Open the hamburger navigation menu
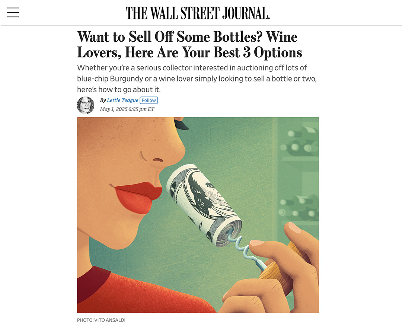402x326 pixels. point(13,12)
